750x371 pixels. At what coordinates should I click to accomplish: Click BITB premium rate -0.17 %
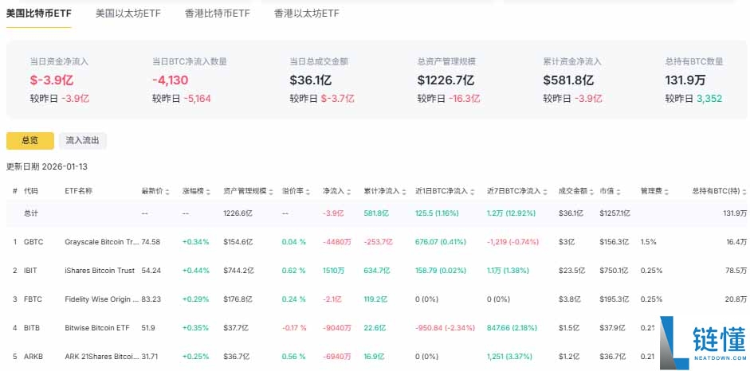(x=293, y=328)
